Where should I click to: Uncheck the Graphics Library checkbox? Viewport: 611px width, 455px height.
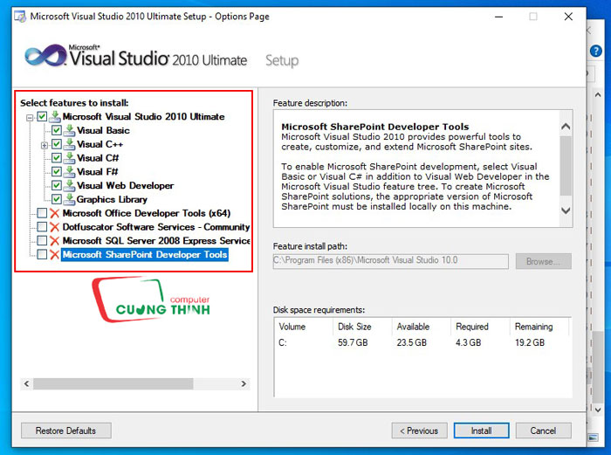pos(57,199)
